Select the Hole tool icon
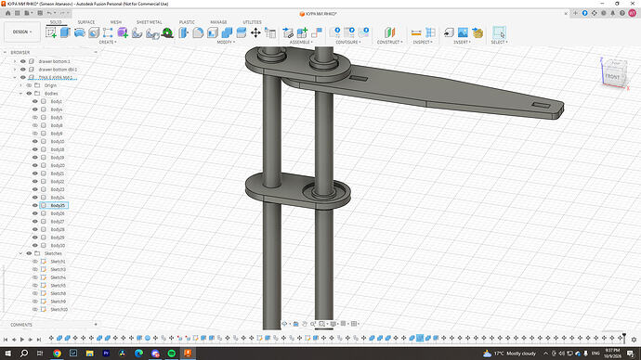The width and height of the screenshot is (641, 360). pos(94,32)
